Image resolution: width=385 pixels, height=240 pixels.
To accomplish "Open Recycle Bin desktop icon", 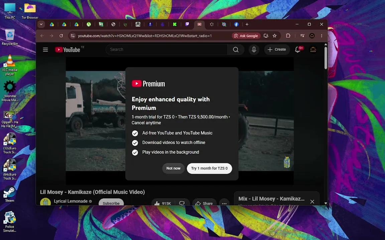I will click(10, 37).
